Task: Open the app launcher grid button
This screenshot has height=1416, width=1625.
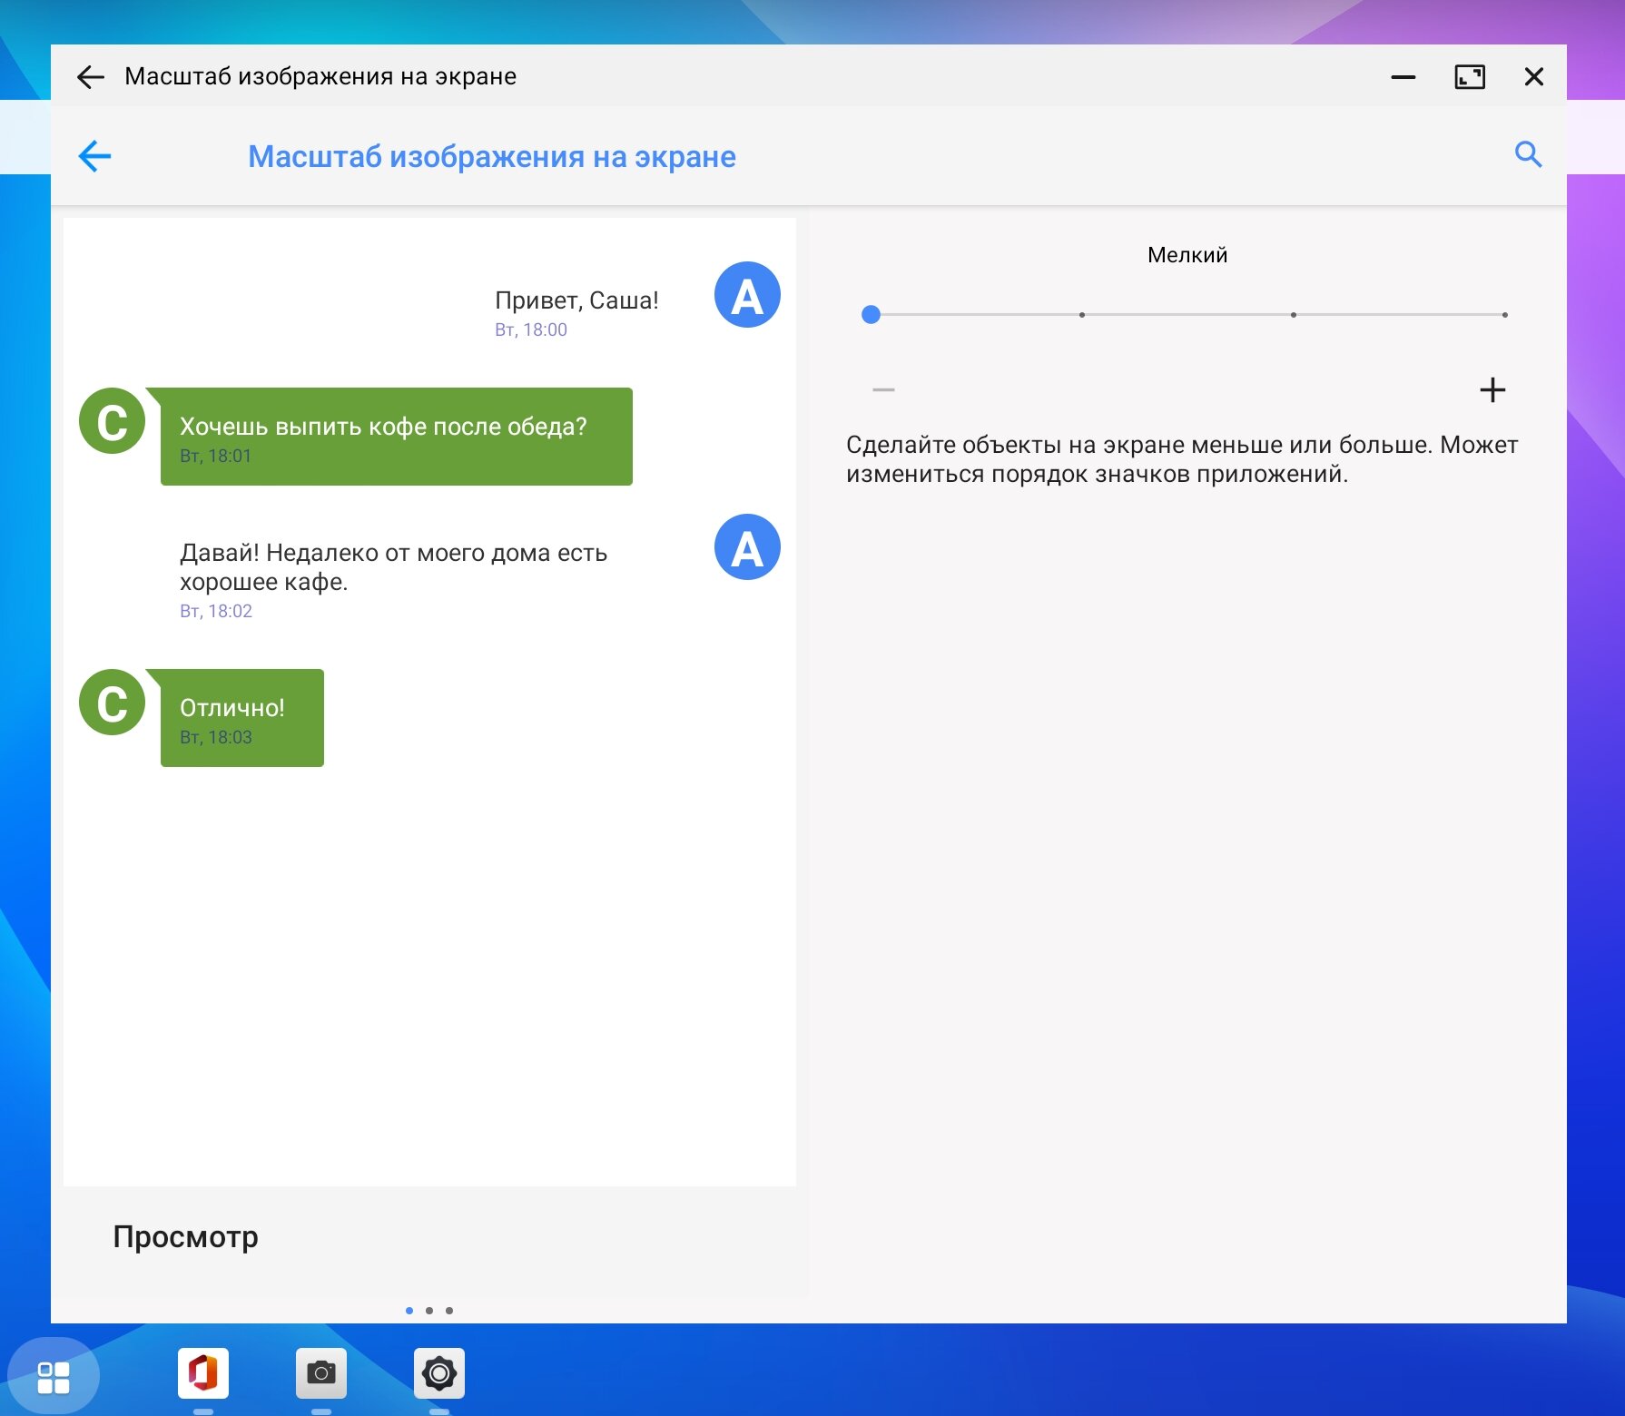Action: click(x=54, y=1377)
